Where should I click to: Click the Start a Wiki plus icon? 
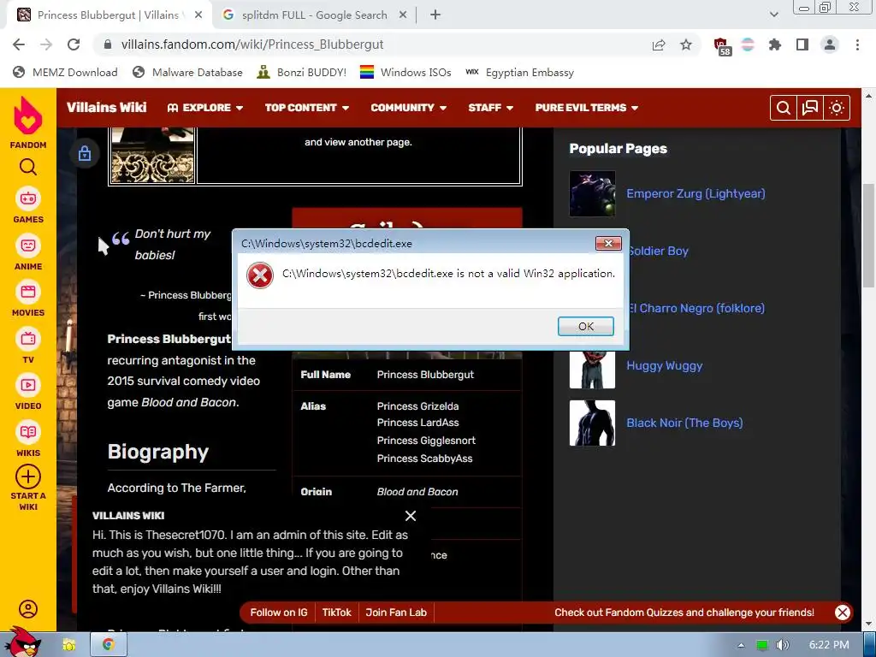coord(28,477)
